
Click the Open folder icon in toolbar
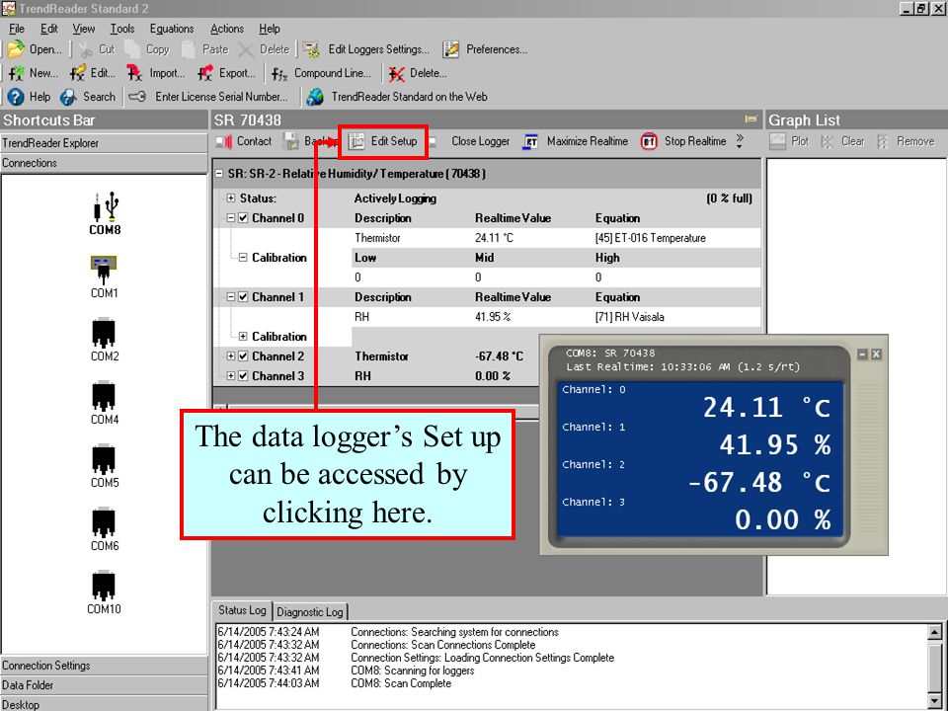[x=17, y=49]
